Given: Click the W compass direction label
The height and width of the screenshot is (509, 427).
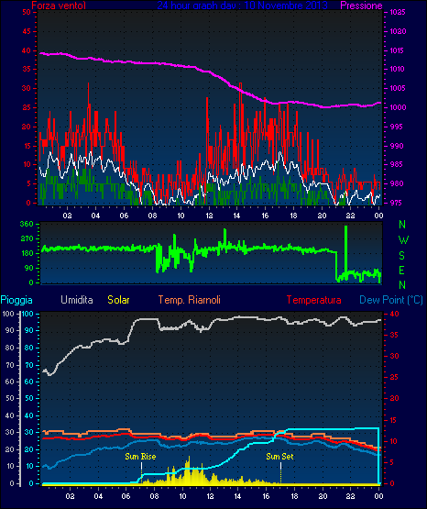Looking at the screenshot, I should (x=403, y=240).
